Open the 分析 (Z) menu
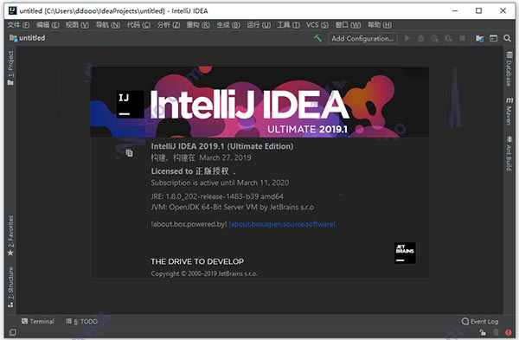Screen dimensions: 519x340 169,25
